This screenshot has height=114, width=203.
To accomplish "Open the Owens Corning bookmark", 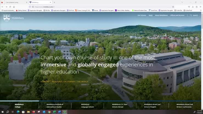I will point(83,10).
